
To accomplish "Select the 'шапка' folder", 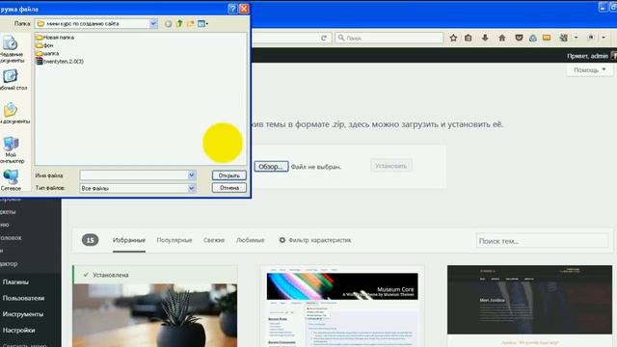I will tap(47, 53).
